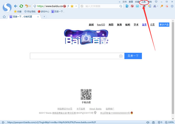This screenshot has width=175, height=124.
Task: Click the red gift toolbar icon
Action: tap(167, 6)
